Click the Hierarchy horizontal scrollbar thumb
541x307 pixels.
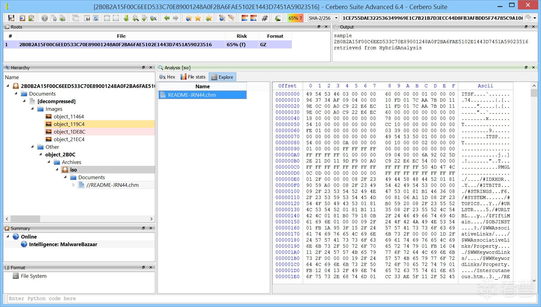pos(25,219)
